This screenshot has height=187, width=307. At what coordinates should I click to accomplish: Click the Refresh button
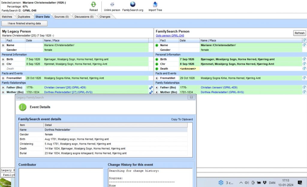coord(300,33)
